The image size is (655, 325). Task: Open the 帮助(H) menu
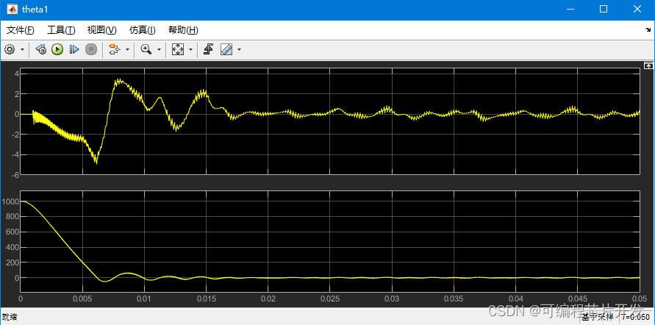click(183, 30)
